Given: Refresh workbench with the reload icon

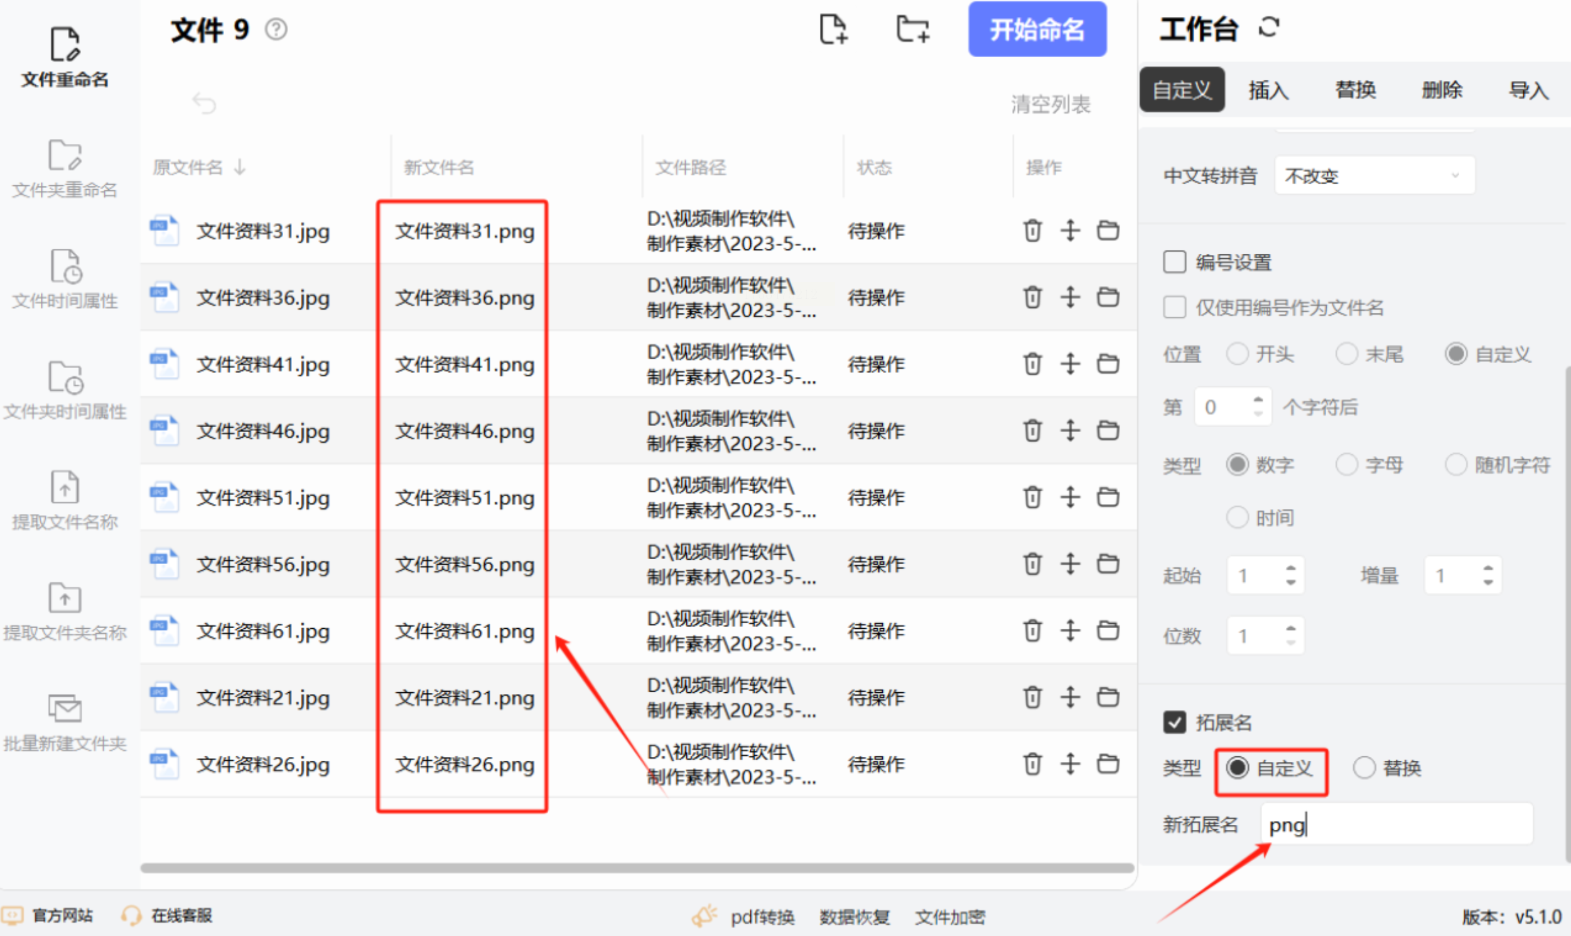Looking at the screenshot, I should pos(1268,28).
